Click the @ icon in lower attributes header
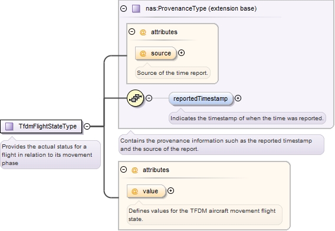The image size is (335, 231). 134,170
